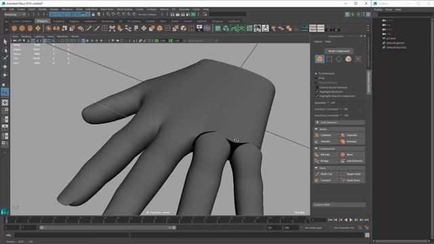Open the Modeling menu set dropdown
434x244 pixels.
[15, 14]
